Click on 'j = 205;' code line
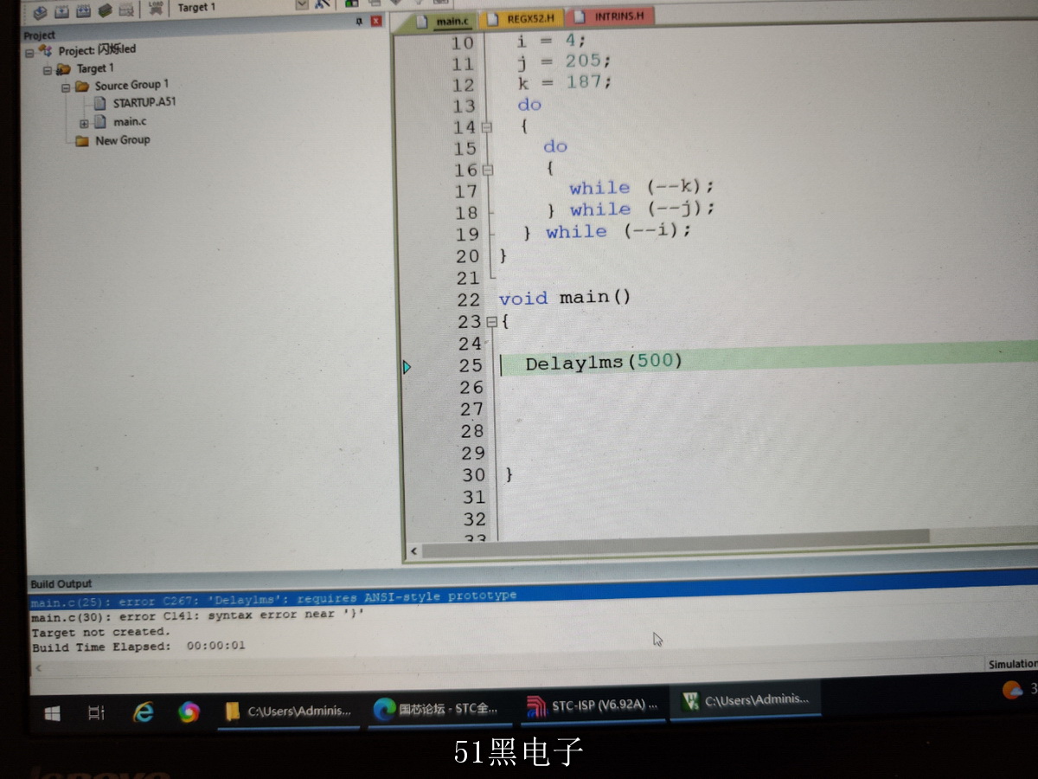1038x779 pixels. click(x=564, y=61)
